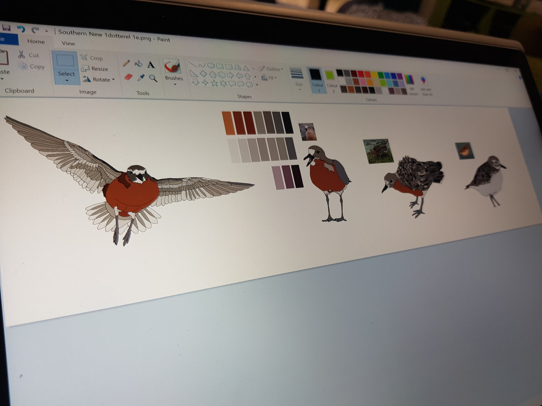Open the shape Outline dropdown

tap(271, 69)
